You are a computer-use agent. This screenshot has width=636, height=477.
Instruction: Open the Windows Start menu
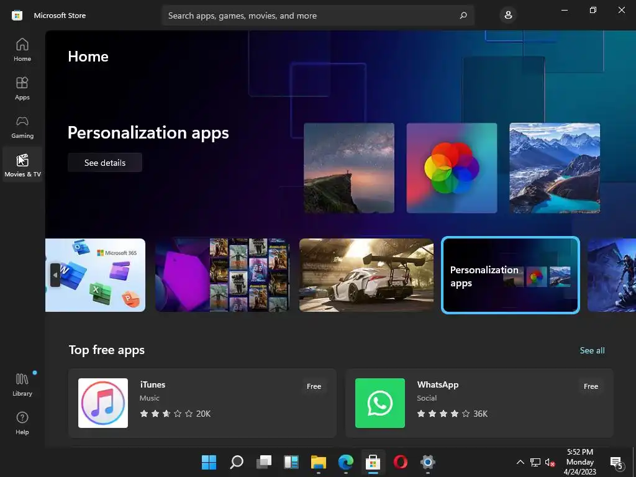209,462
